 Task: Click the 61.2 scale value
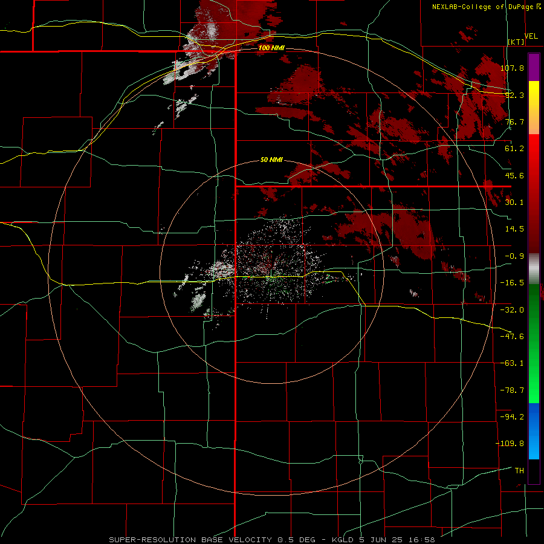click(x=514, y=149)
